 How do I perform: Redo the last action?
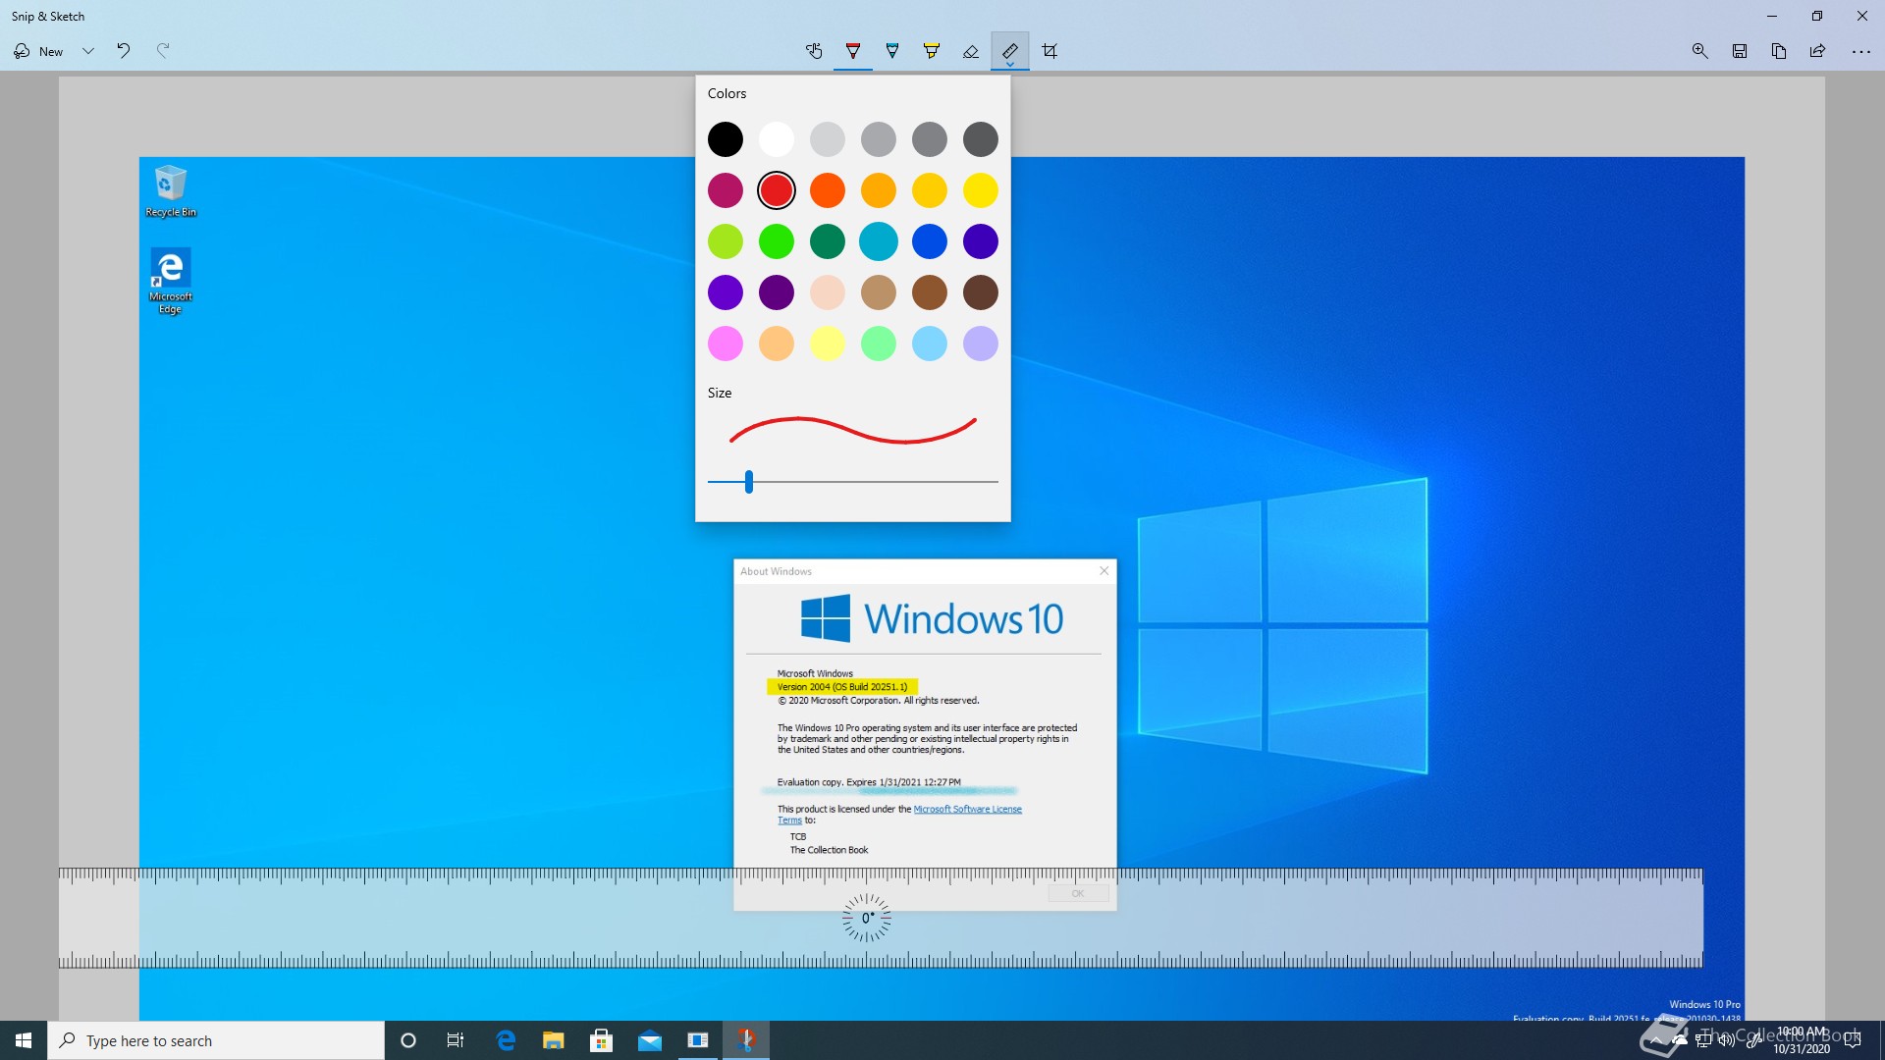(x=163, y=51)
